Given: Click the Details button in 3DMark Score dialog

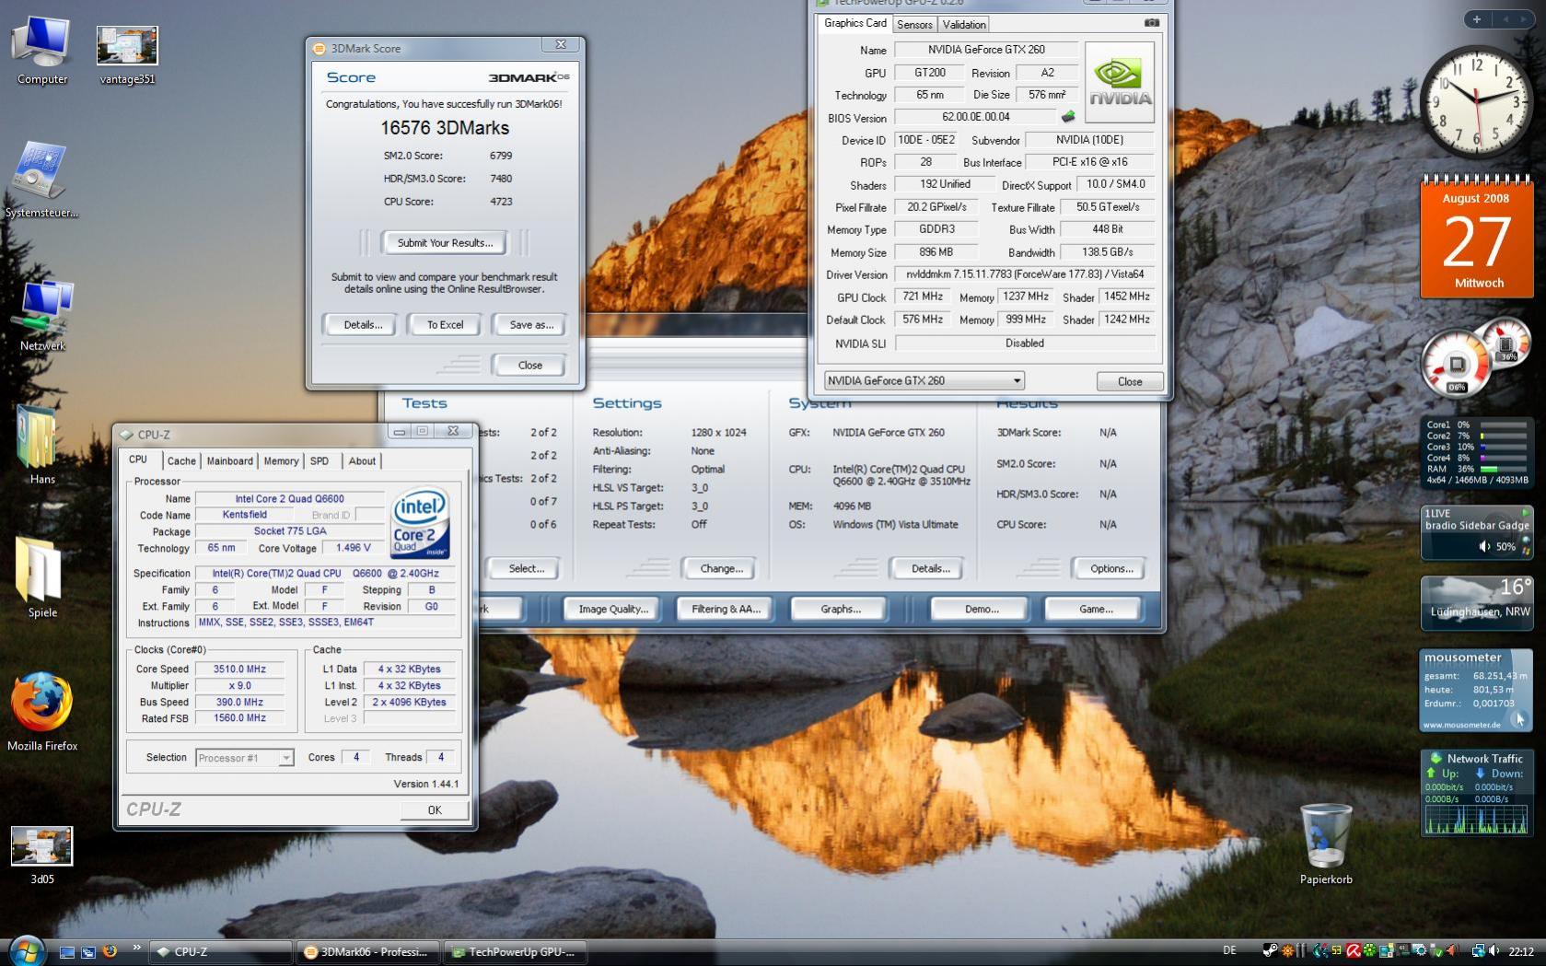Looking at the screenshot, I should click(363, 325).
